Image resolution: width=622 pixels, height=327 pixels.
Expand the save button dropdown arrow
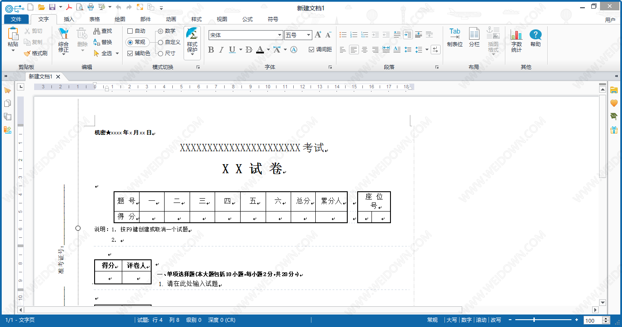pyautogui.click(x=60, y=7)
